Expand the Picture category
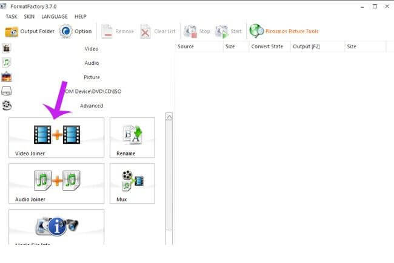 [x=91, y=77]
